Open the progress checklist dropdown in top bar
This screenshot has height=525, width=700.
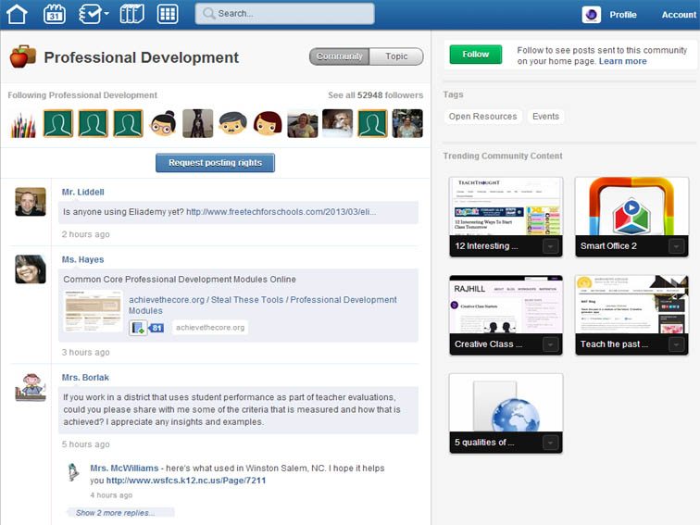click(94, 14)
